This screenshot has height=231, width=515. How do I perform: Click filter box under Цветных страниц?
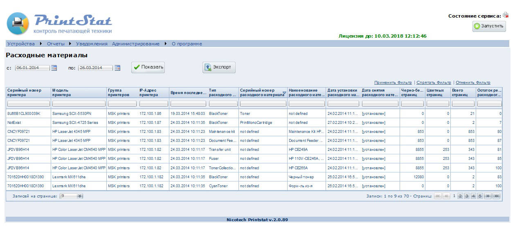click(x=438, y=104)
